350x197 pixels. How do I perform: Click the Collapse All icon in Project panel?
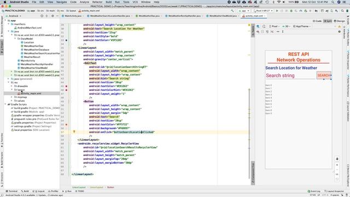[x=46, y=16]
